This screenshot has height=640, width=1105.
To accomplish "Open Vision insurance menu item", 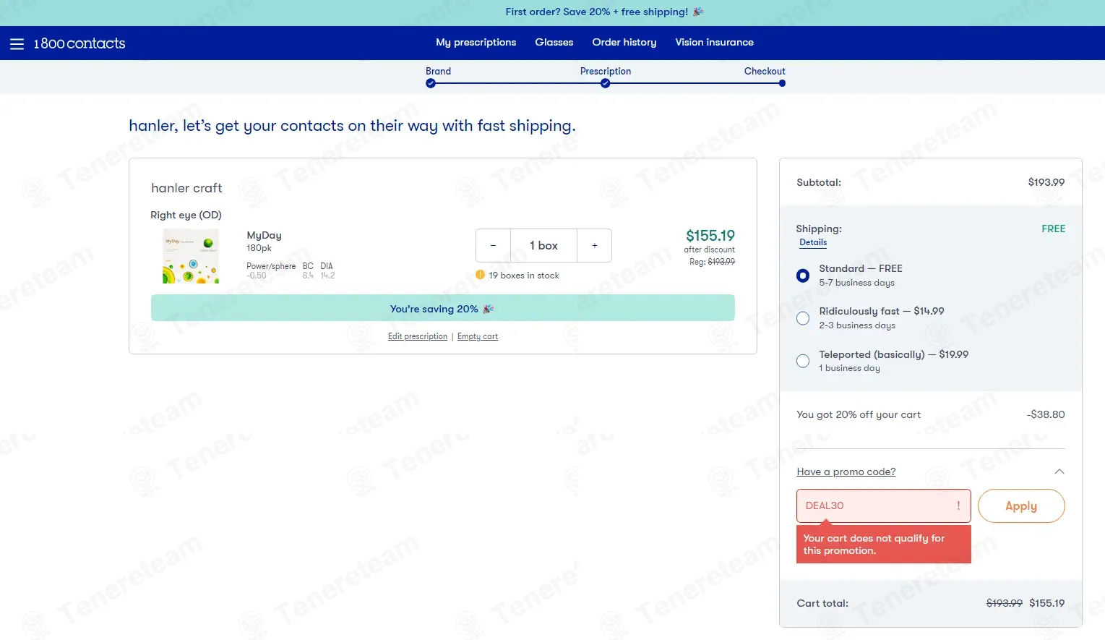I will click(715, 42).
